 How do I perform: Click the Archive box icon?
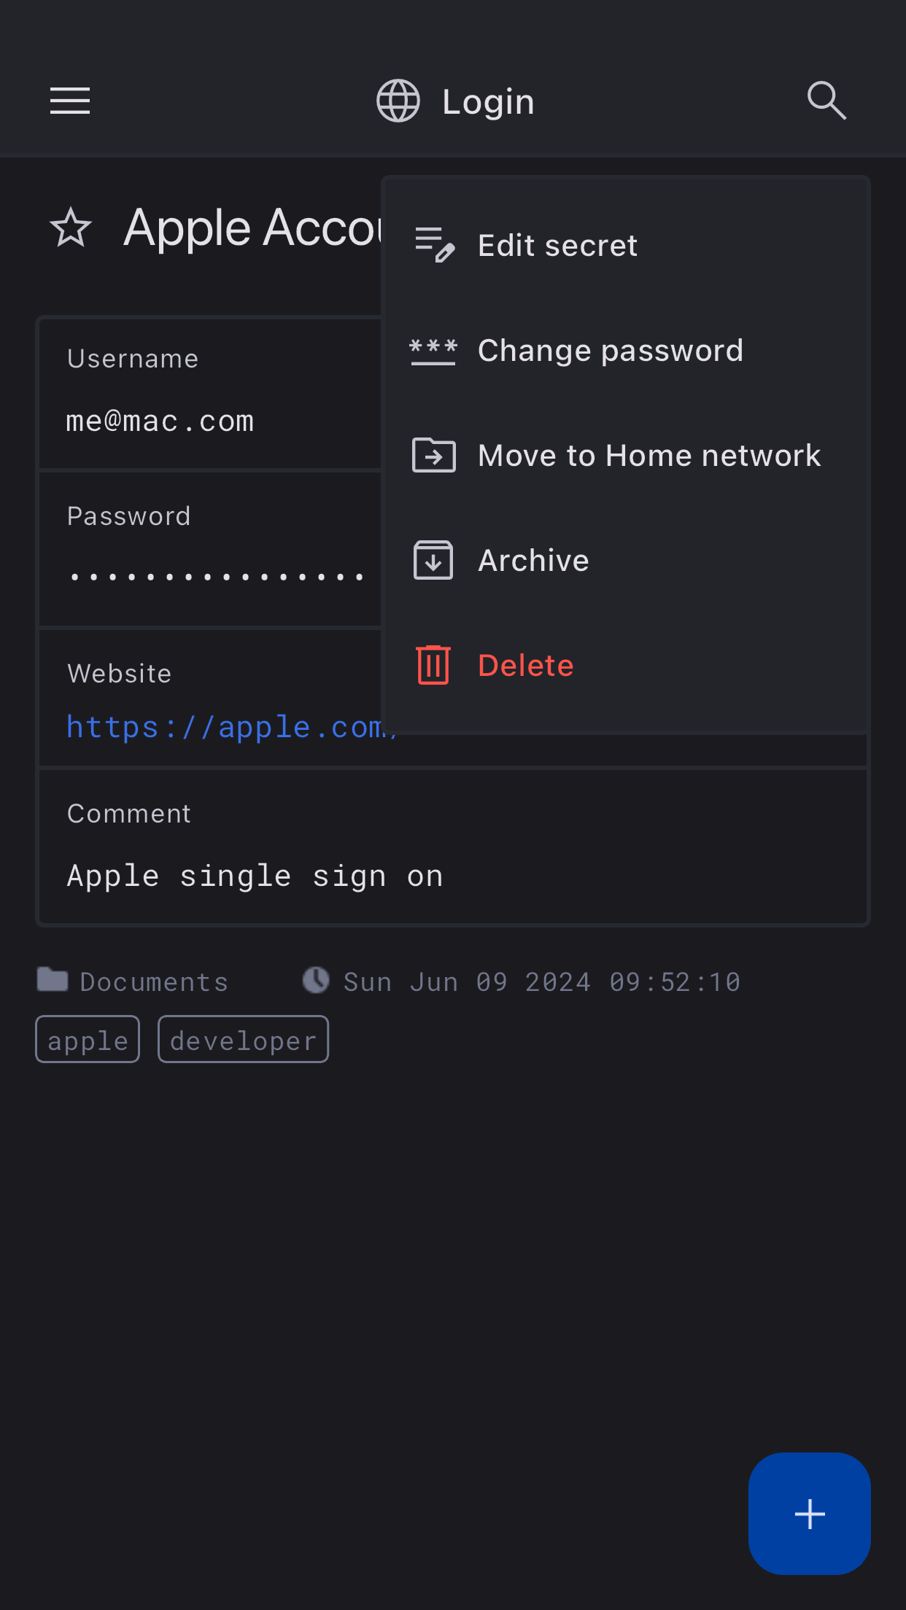pos(433,561)
